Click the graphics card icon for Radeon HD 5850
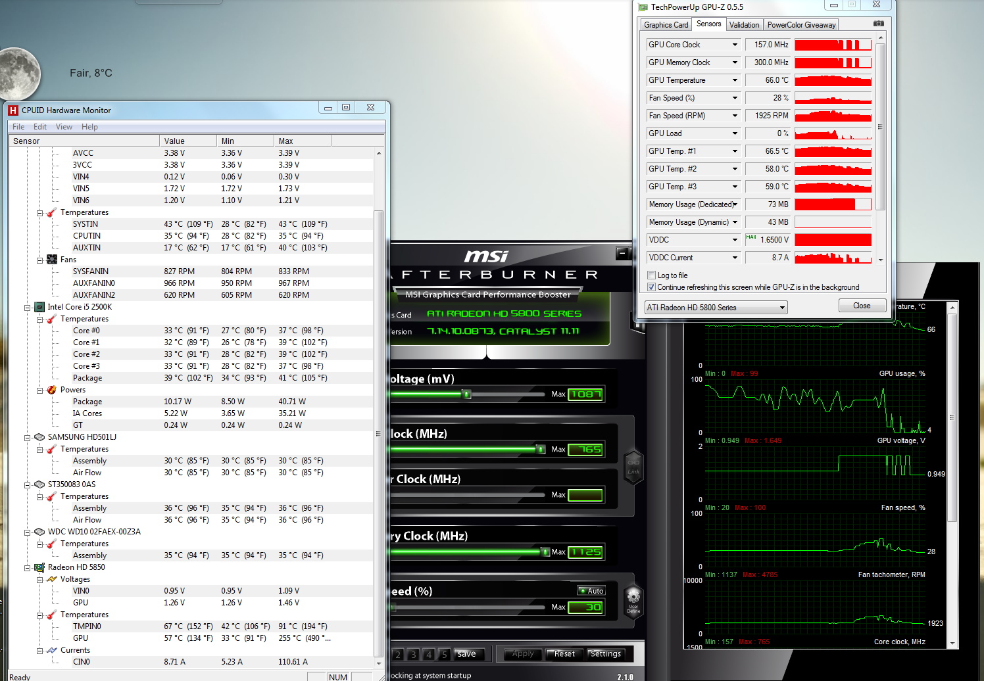Screen dimensions: 984x681 click(39, 567)
